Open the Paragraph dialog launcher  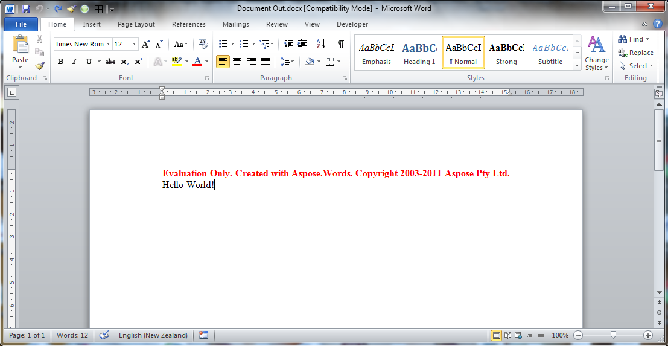pos(344,78)
